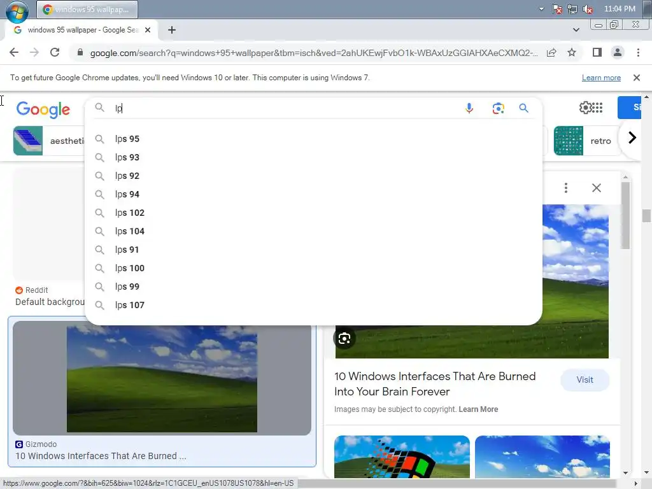The image size is (652, 489).
Task: Click the muted volume tray icon
Action: pyautogui.click(x=588, y=9)
